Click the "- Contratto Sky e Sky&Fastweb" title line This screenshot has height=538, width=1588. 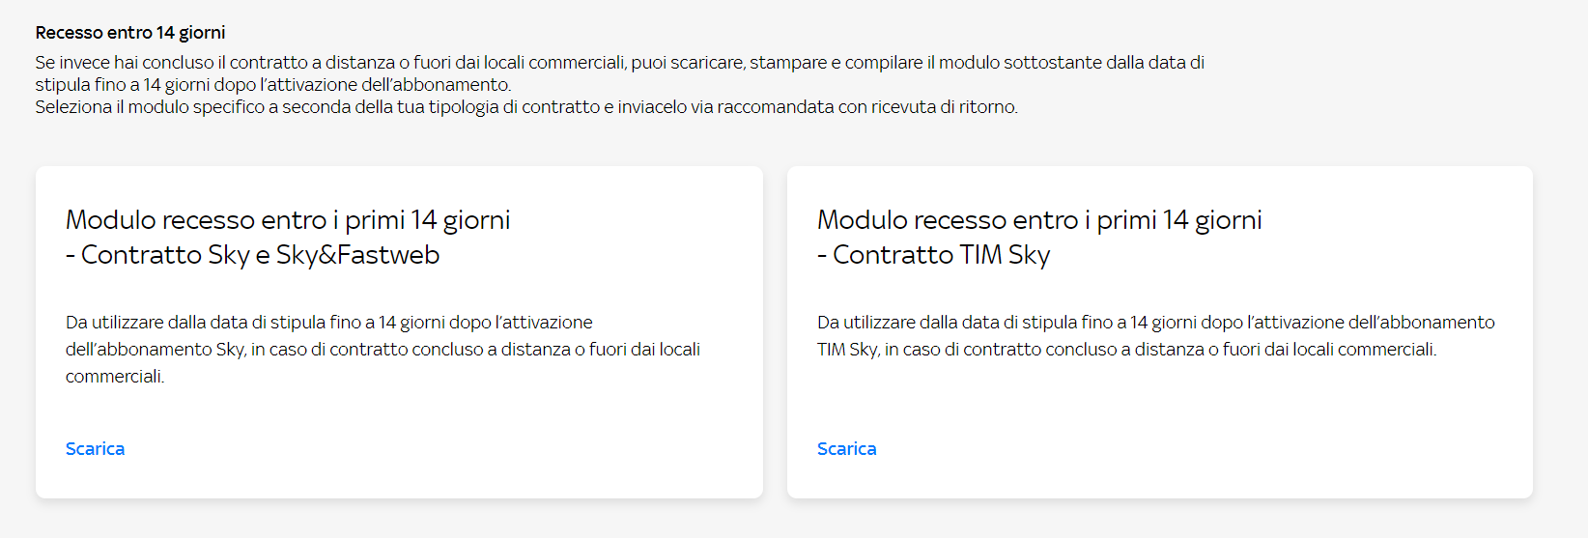point(252,255)
